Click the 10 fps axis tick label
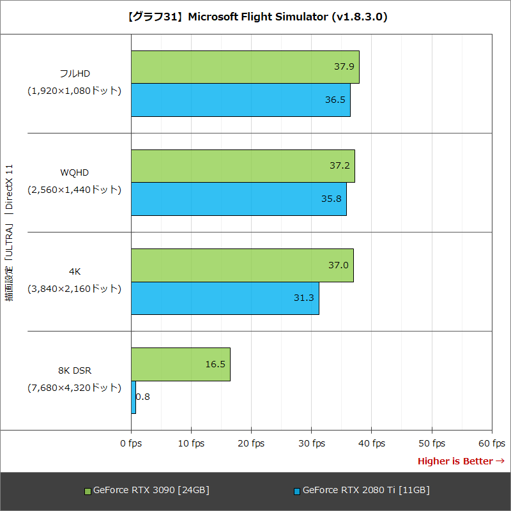Viewport: 511px width, 511px height. [191, 443]
